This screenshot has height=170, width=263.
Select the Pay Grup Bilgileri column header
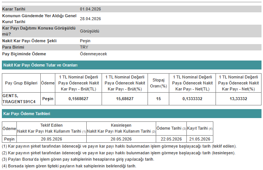pos(21,83)
